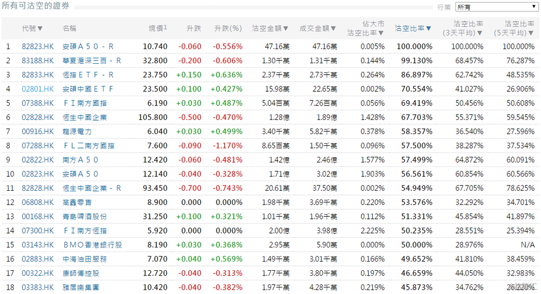Screen dimensions: 541x294
Task: Sort by 代號 column arrow
Action: click(x=40, y=29)
